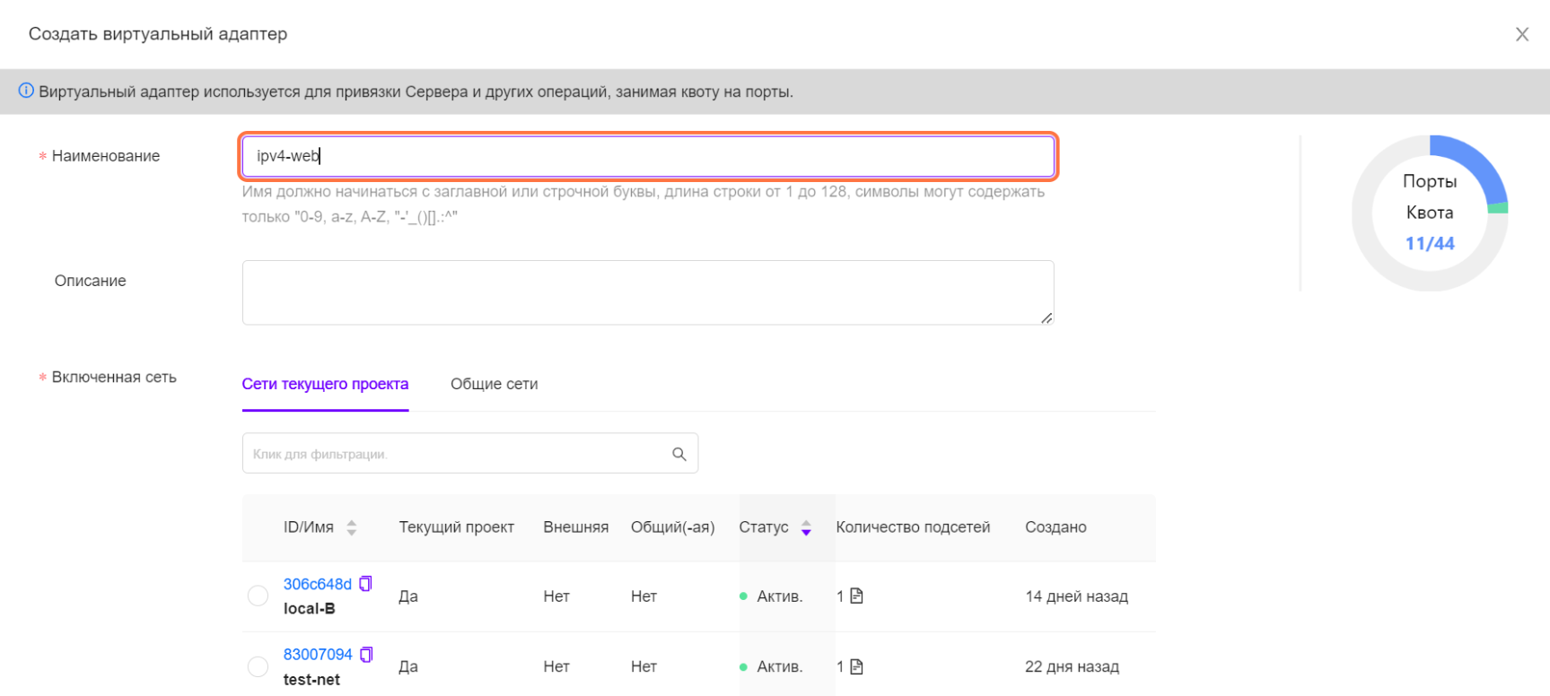Click the description resize handle in Описание

pyautogui.click(x=1046, y=318)
